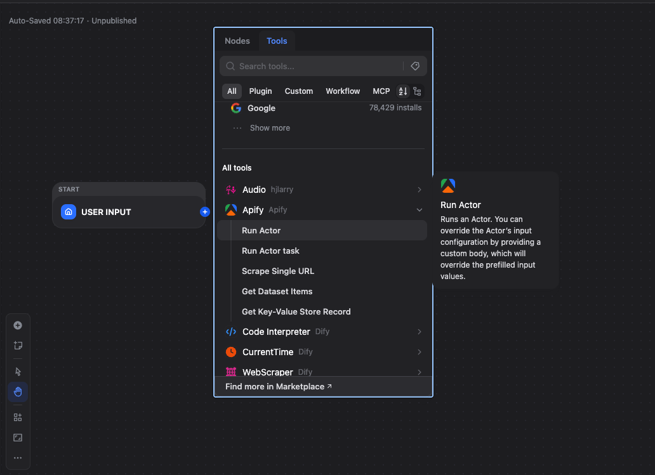Enable the Plugin filter
This screenshot has height=475, width=655.
(x=260, y=91)
